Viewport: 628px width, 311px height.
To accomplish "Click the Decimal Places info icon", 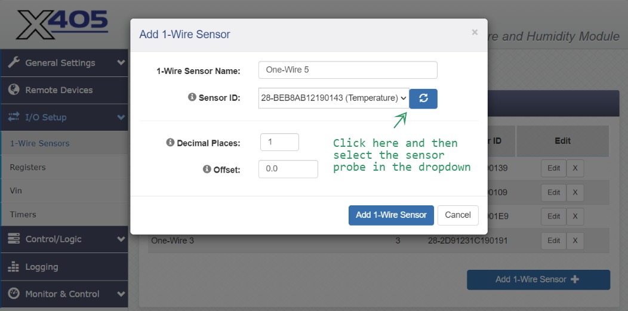I will (x=170, y=143).
